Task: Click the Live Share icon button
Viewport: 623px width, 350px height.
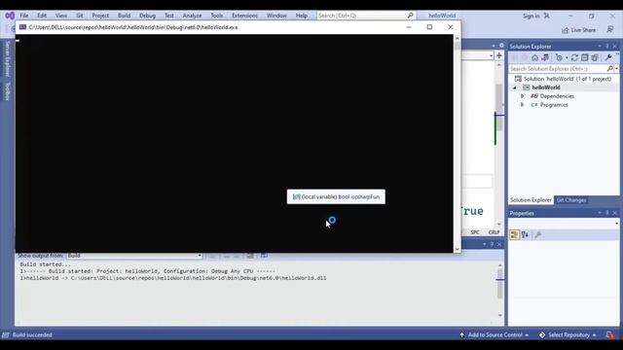Action: [565, 30]
